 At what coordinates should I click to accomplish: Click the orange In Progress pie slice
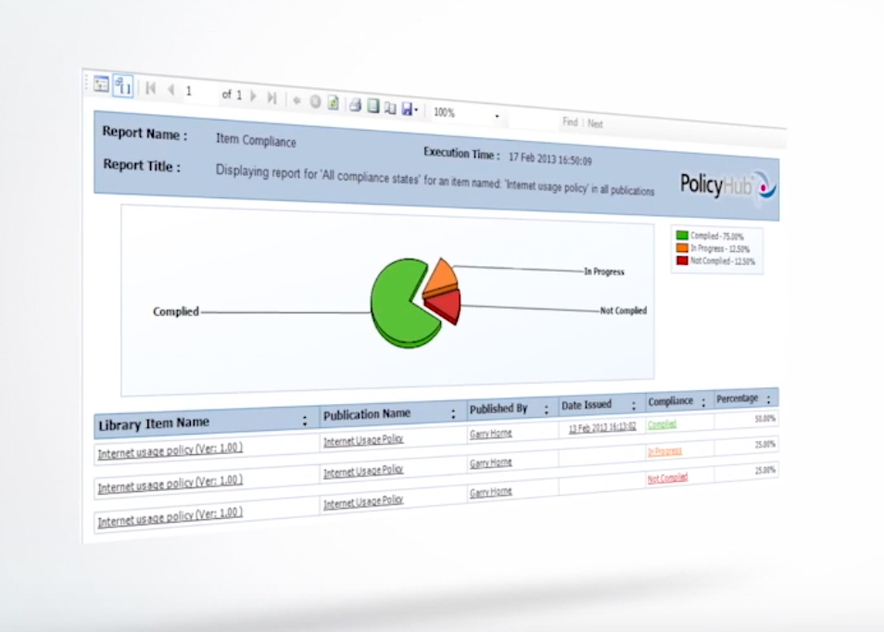click(441, 276)
